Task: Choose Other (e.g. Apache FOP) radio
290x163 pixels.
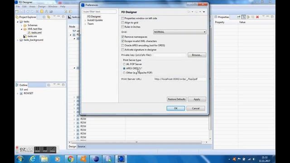Action: [124, 73]
